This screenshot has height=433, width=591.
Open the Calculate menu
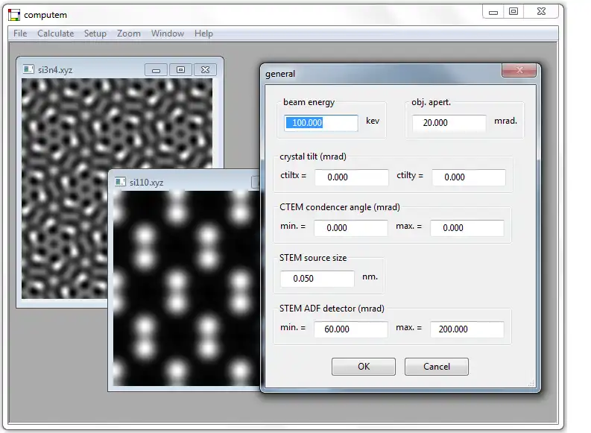coord(56,34)
